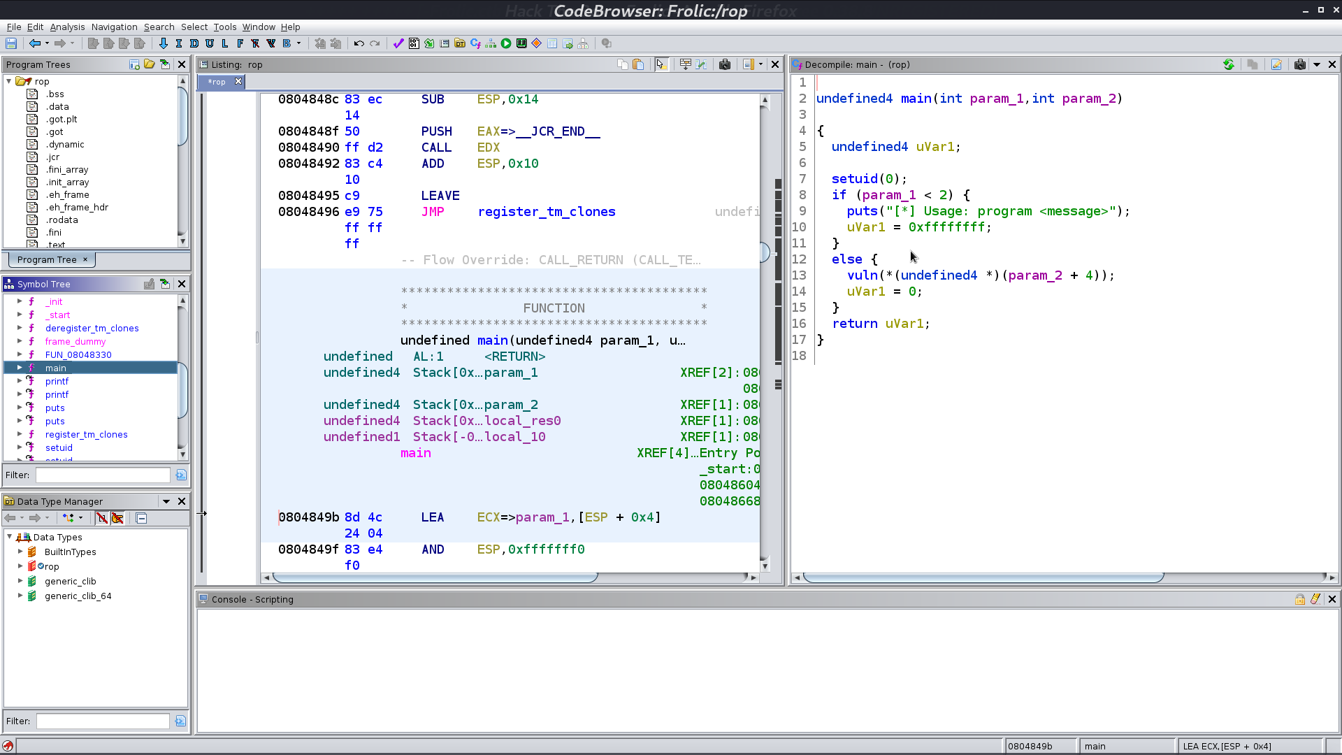Click the status bar address 0804849b

[1030, 746]
